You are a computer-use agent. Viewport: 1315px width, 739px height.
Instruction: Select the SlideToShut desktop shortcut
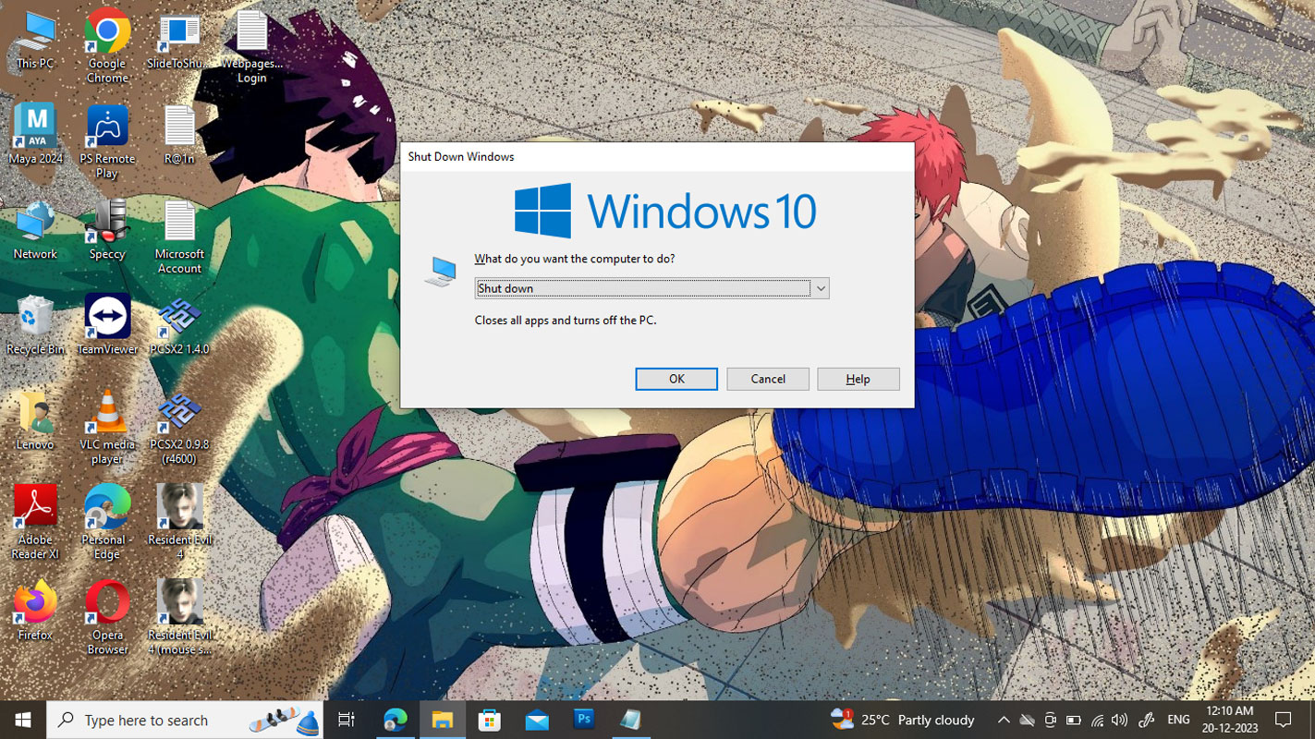[x=179, y=39]
